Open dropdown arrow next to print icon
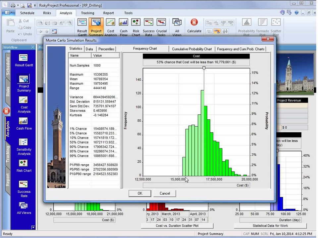This screenshot has width=318, height=238. click(x=18, y=5)
